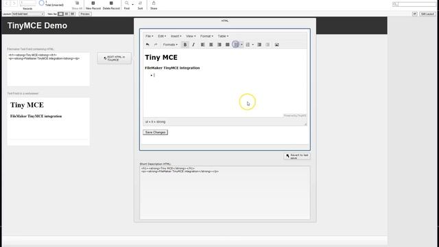
Task: Switch to Form view
Action: pos(60,14)
